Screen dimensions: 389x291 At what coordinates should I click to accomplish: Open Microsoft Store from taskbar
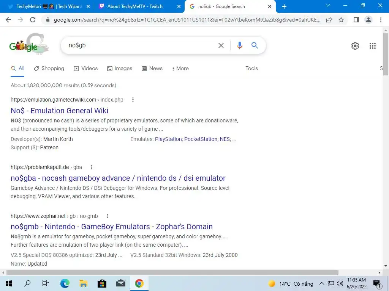pos(102,283)
